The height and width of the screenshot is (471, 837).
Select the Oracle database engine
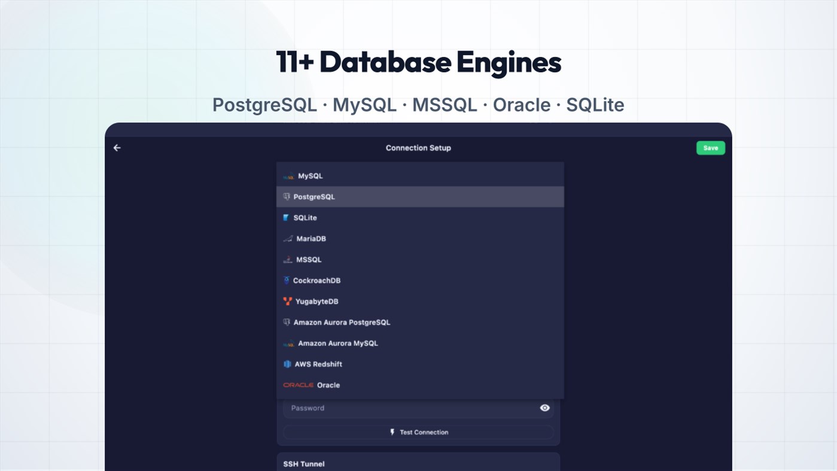420,385
